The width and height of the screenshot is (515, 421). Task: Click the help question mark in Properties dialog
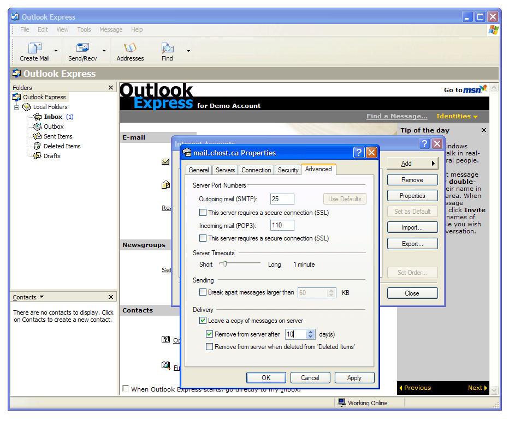[359, 153]
